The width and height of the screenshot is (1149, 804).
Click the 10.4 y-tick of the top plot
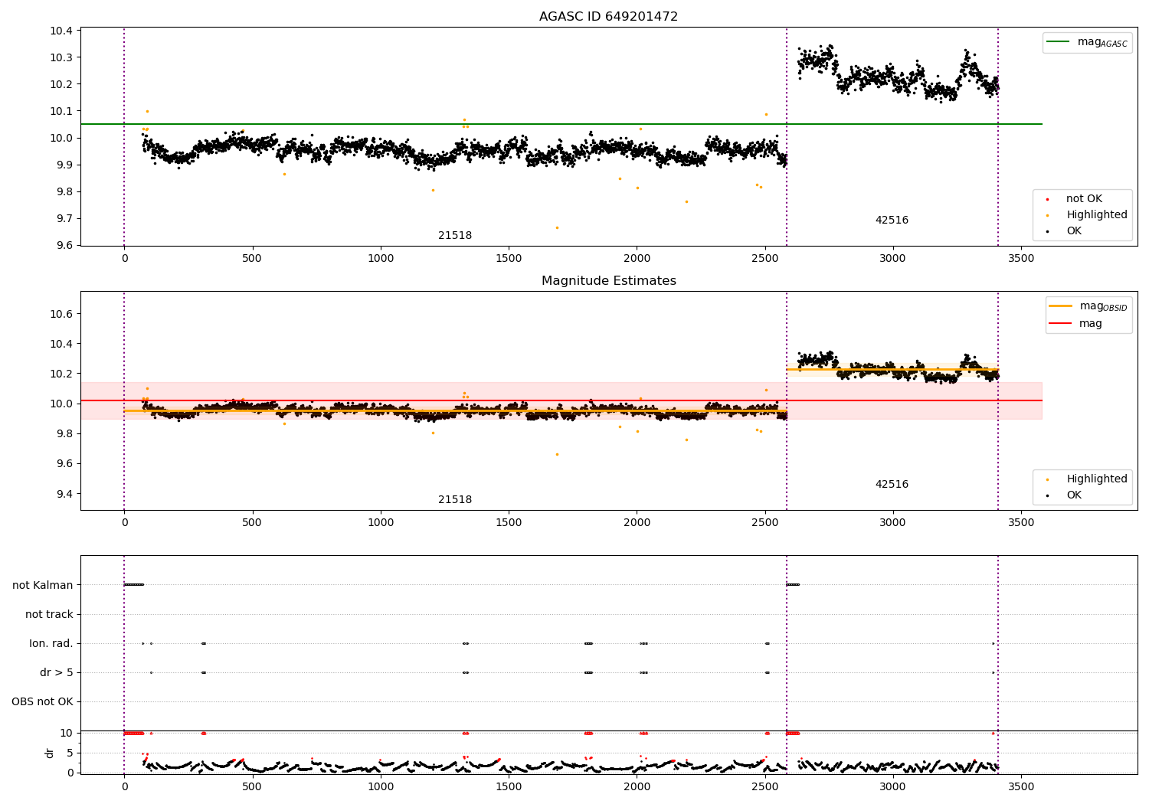(x=61, y=31)
